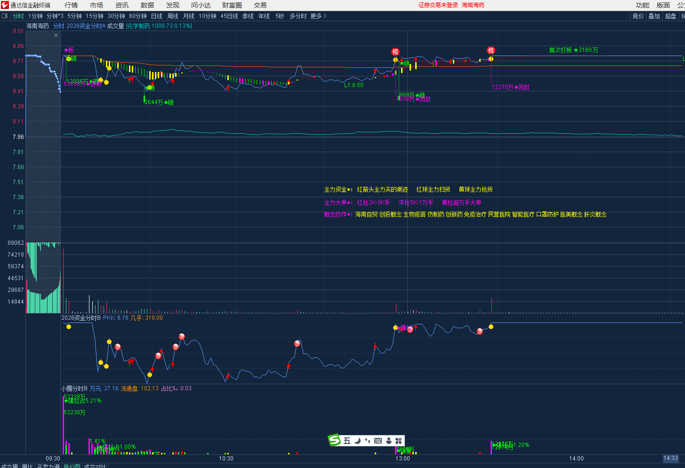Click the Sogou 五 wubi mode icon
Image resolution: width=685 pixels, height=468 pixels.
pyautogui.click(x=347, y=441)
